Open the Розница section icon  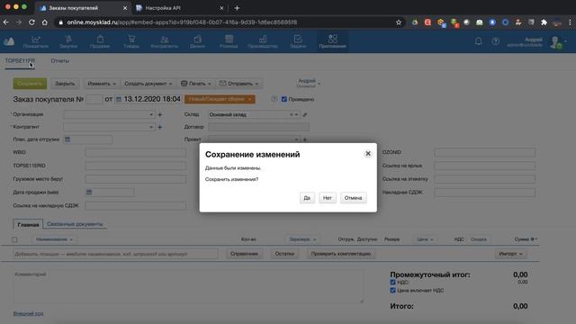coord(229,39)
